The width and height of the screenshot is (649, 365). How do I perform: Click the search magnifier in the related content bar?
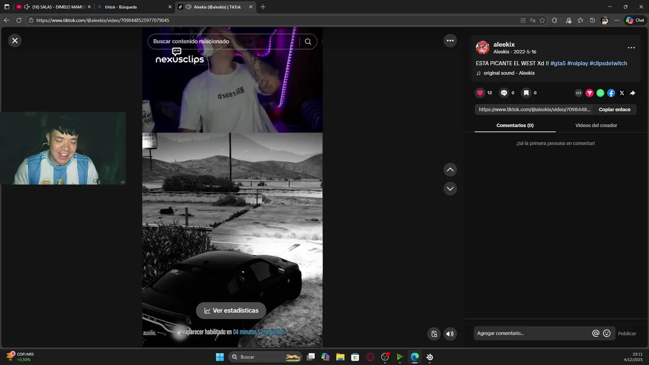308,42
